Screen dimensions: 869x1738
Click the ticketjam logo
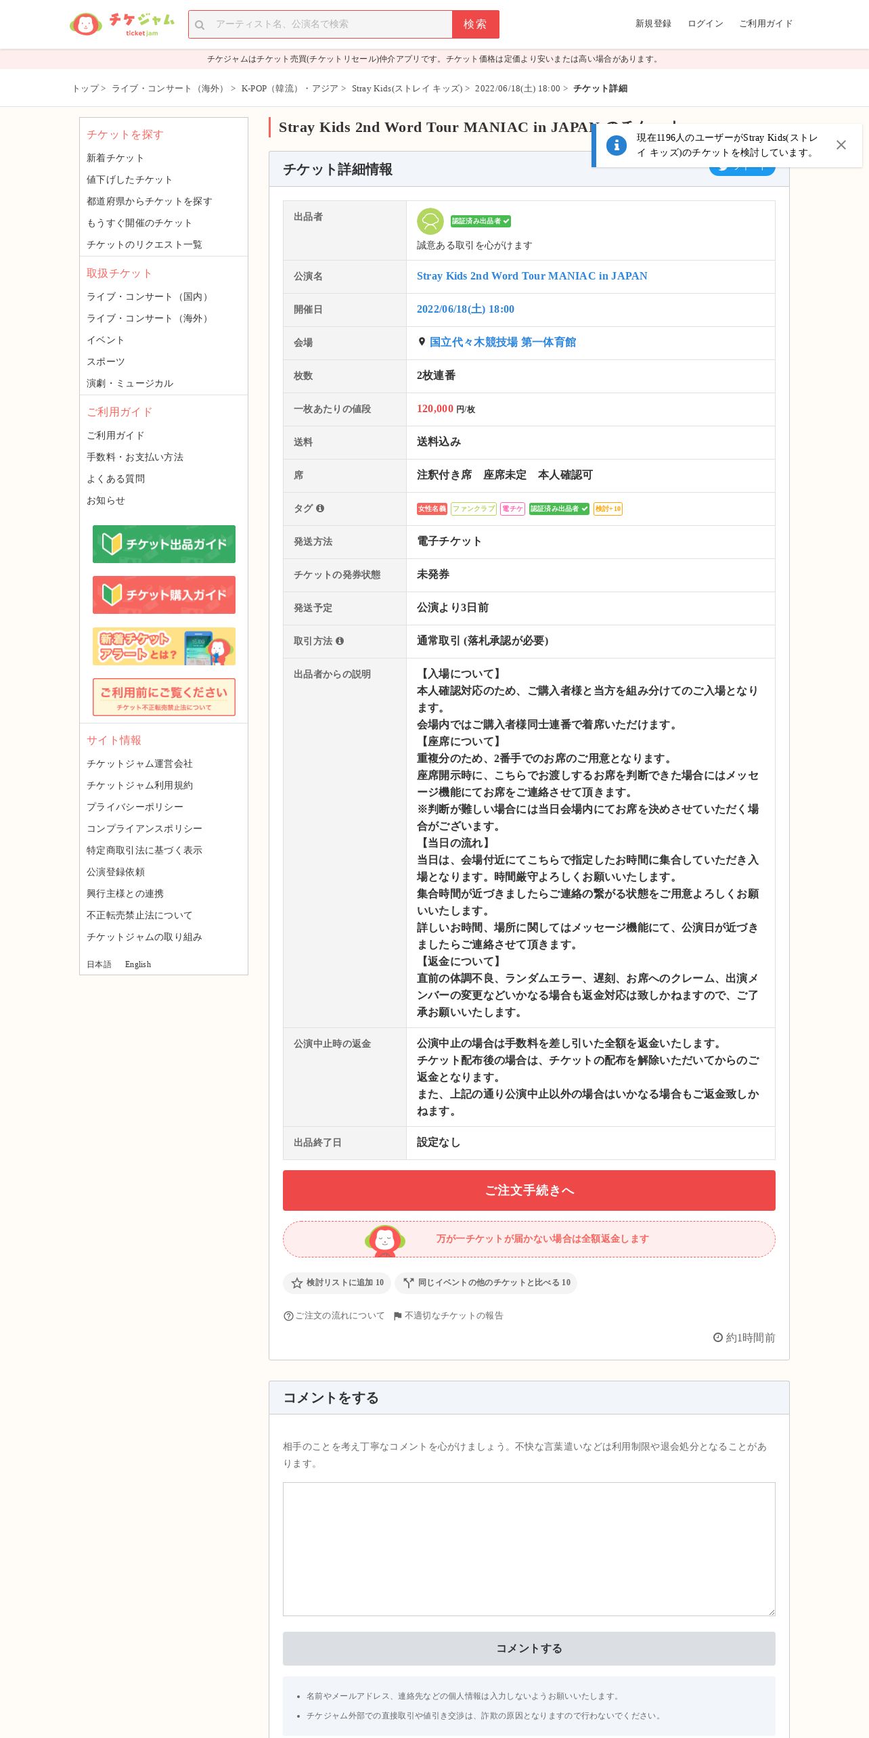(x=122, y=24)
